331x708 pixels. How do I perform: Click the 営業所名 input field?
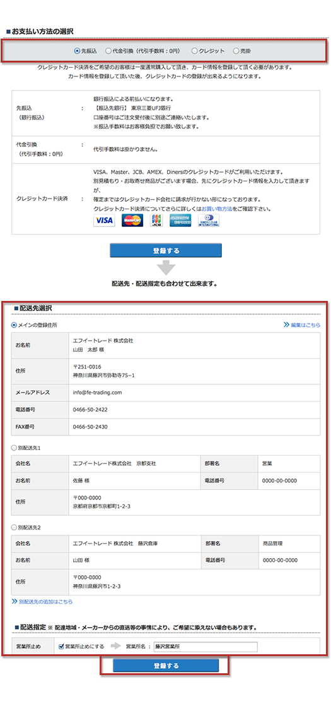point(206,647)
